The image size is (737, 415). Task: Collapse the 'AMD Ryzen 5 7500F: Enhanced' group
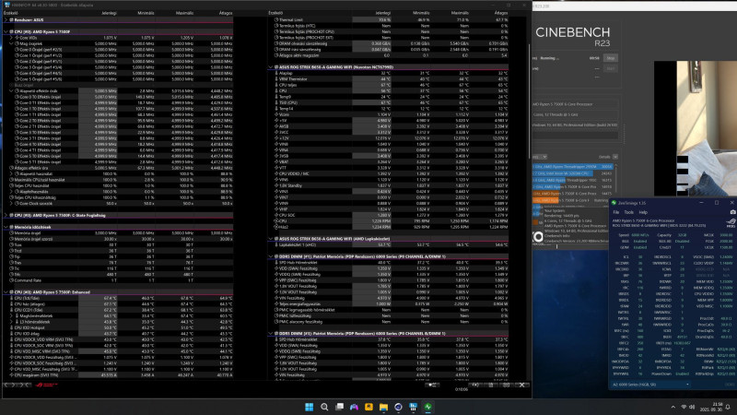coord(6,292)
